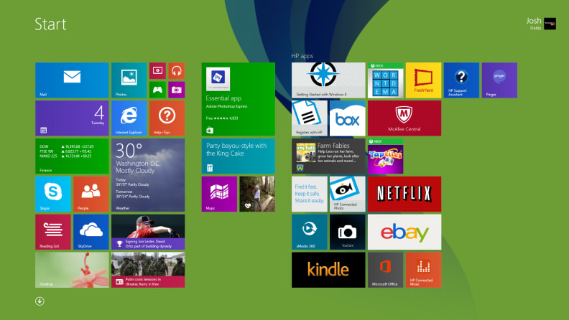Open the Weather tile for Washington D.C.
This screenshot has height=320, width=569.
point(148,175)
